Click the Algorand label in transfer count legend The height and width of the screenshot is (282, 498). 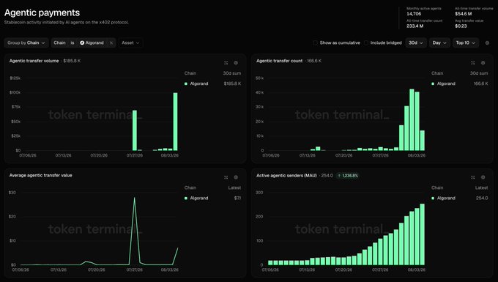446,84
